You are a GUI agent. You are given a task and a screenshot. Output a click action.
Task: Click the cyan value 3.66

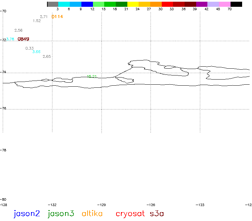[36, 52]
